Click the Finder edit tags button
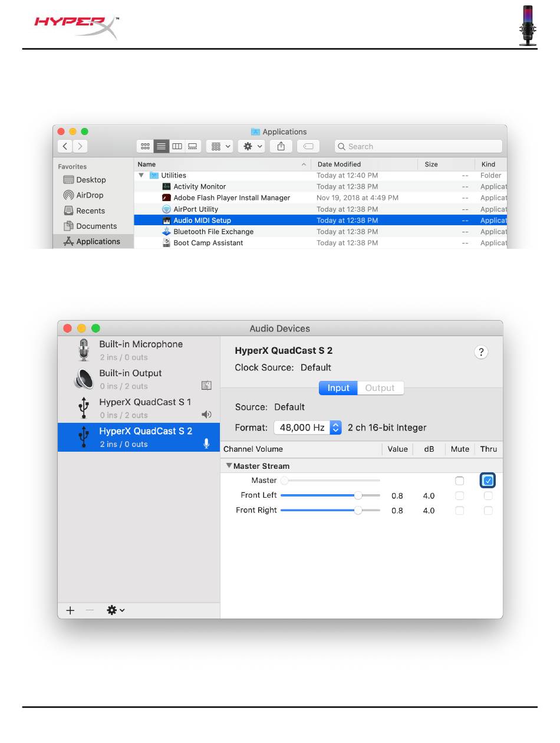This screenshot has height=743, width=560. coord(308,146)
